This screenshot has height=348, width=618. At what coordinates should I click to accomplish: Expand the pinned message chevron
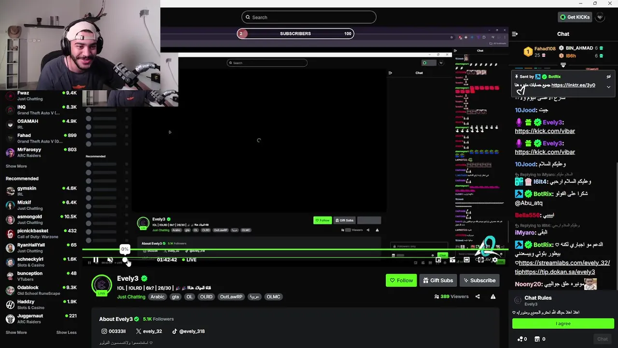click(x=608, y=87)
